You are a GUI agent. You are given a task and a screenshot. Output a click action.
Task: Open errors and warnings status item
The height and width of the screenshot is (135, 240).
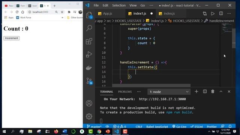coord(120,127)
